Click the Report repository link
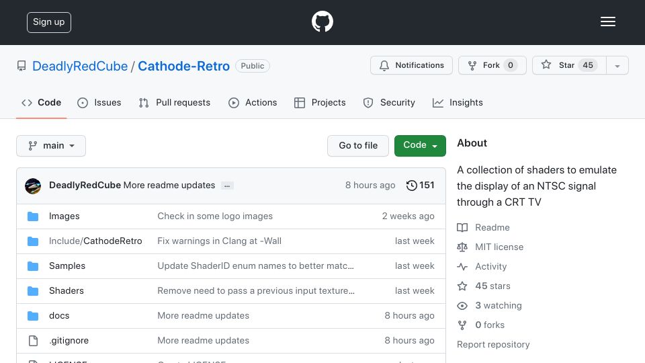Viewport: 645px width, 363px height. [493, 344]
